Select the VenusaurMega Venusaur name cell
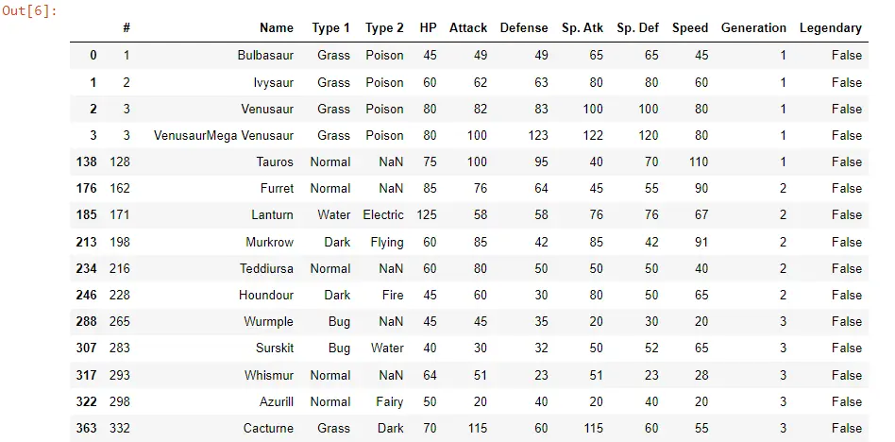Screen dimensions: 895x442 click(224, 135)
